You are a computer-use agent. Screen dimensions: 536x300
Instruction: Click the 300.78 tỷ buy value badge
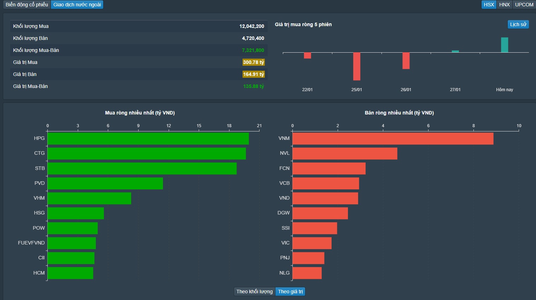(253, 62)
